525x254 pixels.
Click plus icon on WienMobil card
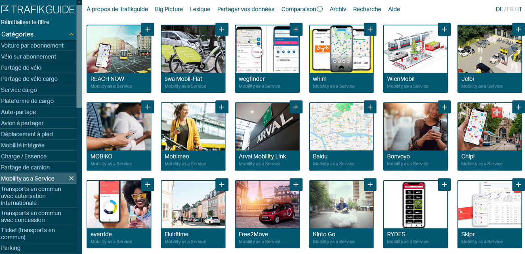tap(444, 29)
